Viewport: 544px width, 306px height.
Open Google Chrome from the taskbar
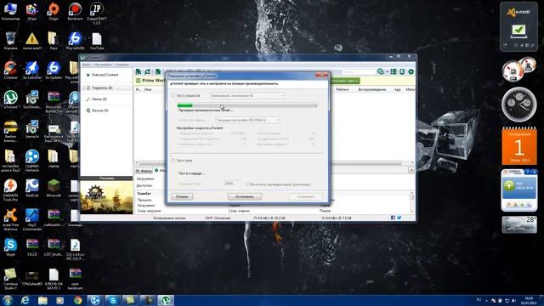pyautogui.click(x=77, y=300)
